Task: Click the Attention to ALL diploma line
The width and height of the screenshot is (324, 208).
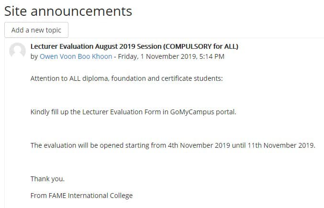Action: [126, 78]
